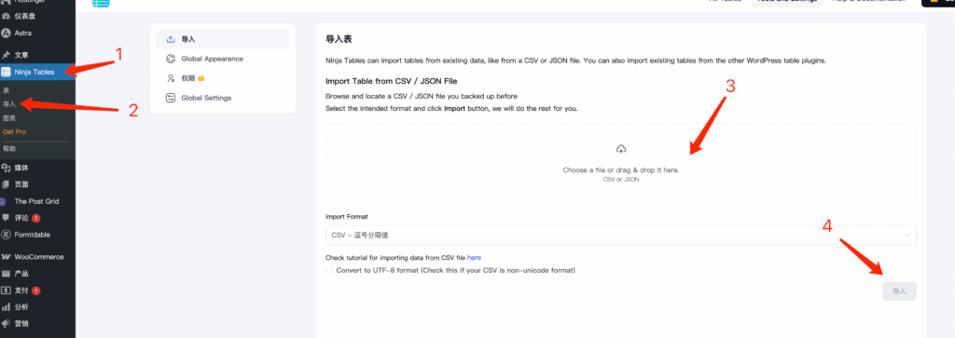Open the Import Format CSV dropdown
Image resolution: width=955 pixels, height=338 pixels.
pos(620,235)
